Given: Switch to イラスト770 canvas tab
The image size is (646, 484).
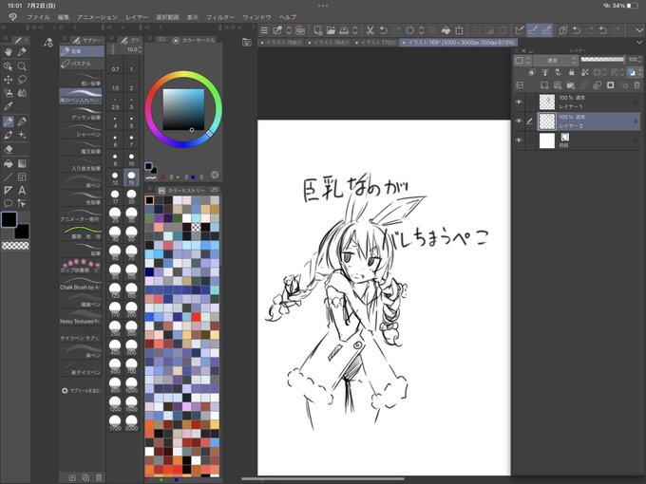Looking at the screenshot, I should 375,43.
